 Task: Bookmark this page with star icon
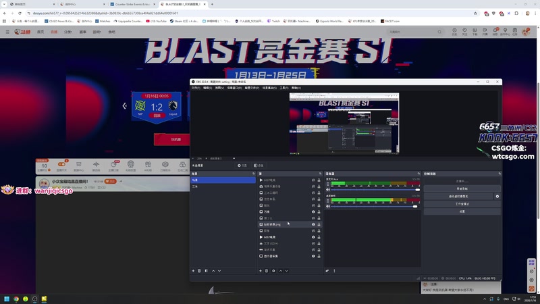tap(475, 13)
